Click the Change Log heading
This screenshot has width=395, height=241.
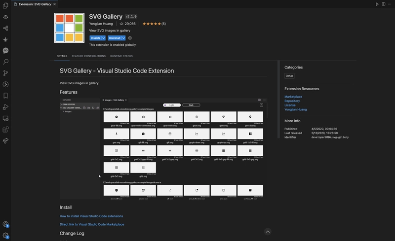(72, 234)
